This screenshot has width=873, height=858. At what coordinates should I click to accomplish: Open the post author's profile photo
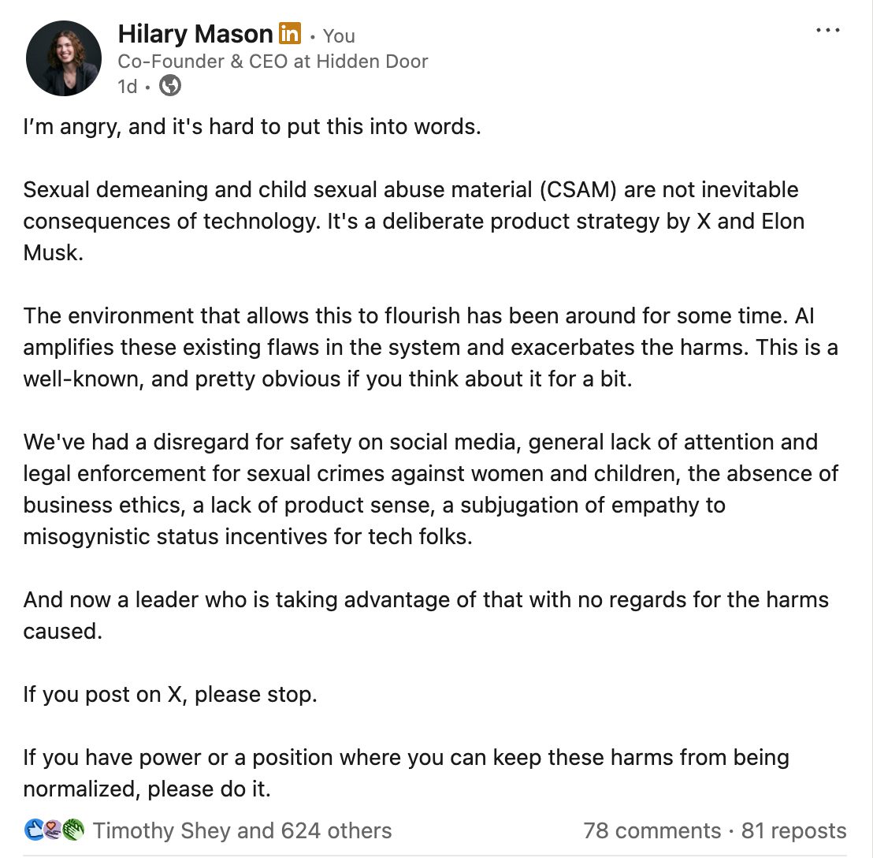64,58
